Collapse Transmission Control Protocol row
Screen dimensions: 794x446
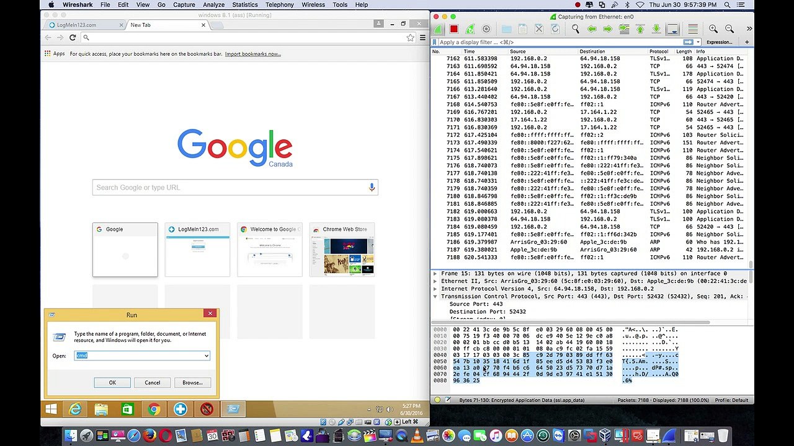click(435, 296)
